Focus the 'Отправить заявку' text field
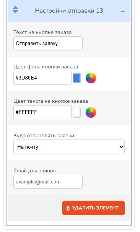Image resolution: width=140 pixels, height=232 pixels. 48,43
